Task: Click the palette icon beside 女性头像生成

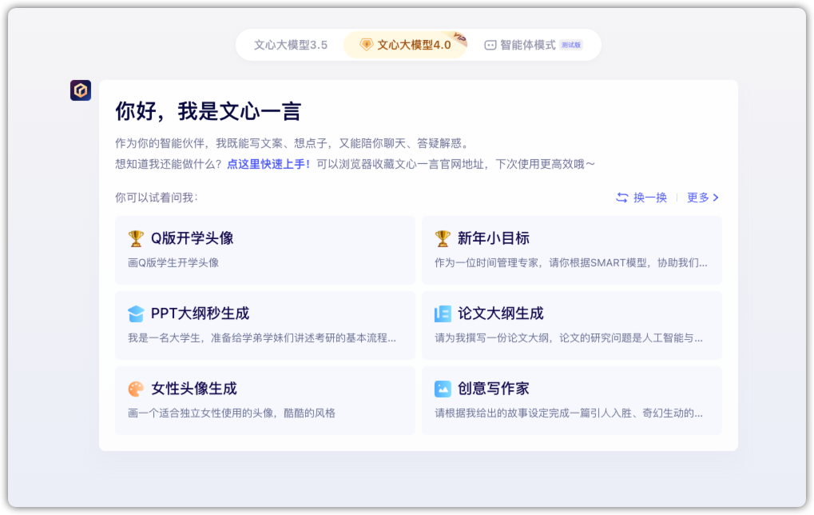Action: click(136, 389)
